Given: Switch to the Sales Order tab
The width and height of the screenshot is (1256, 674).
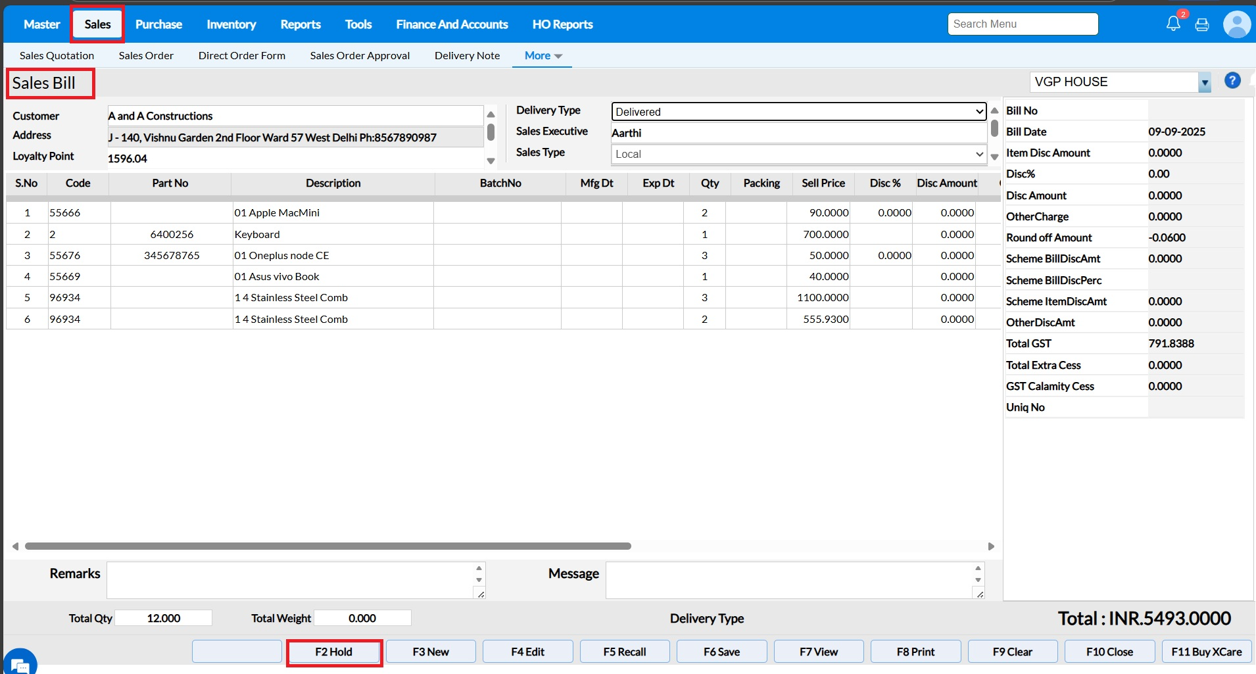Looking at the screenshot, I should point(146,56).
